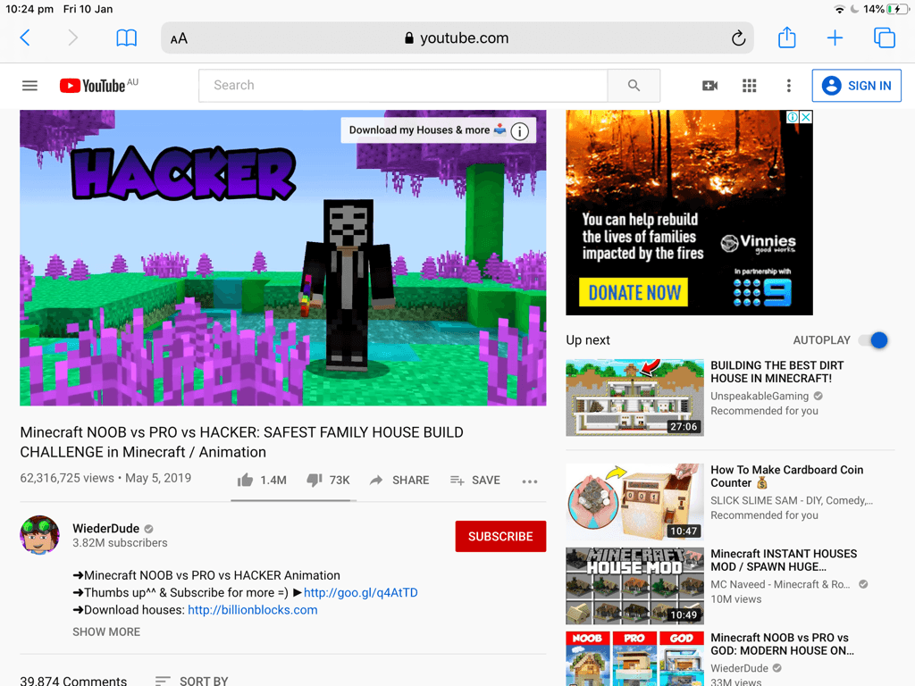
Task: Open YouTube settings three-dot menu
Action: point(788,86)
